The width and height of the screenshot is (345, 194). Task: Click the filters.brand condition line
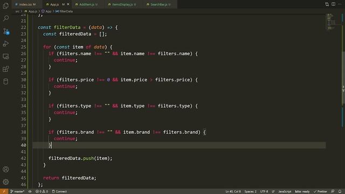[127, 132]
